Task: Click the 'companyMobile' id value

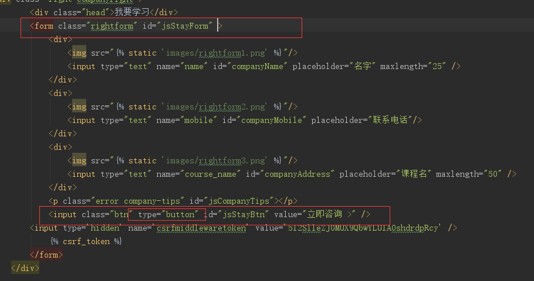Action: pyautogui.click(x=272, y=120)
